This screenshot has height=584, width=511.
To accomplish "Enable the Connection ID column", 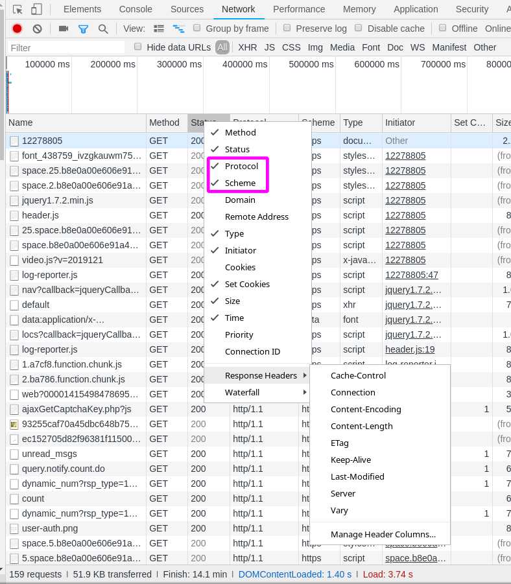I will (258, 351).
